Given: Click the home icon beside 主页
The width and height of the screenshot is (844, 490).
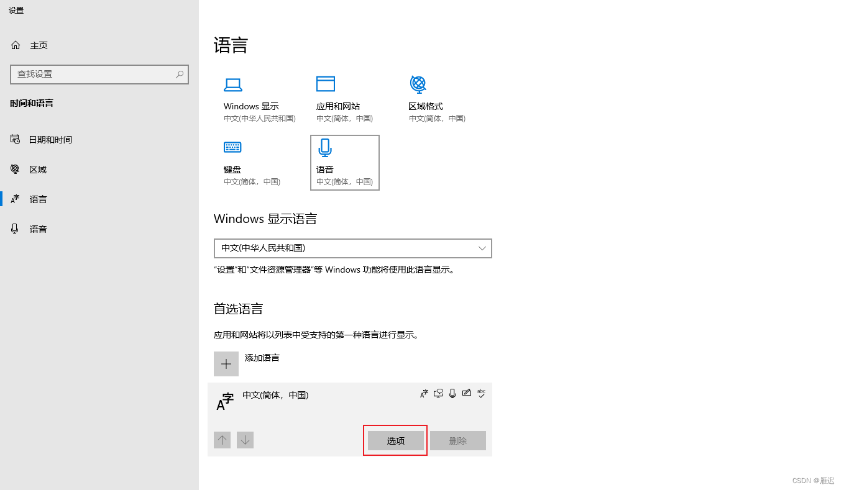Looking at the screenshot, I should click(16, 45).
